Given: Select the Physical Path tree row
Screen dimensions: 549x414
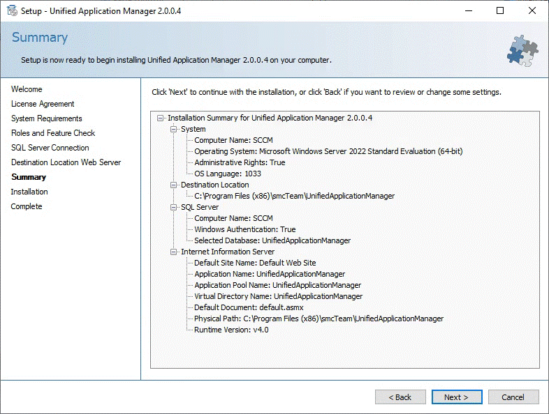Looking at the screenshot, I should pyautogui.click(x=319, y=319).
